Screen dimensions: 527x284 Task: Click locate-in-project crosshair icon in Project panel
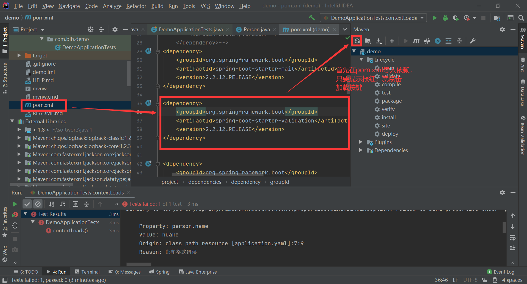91,29
